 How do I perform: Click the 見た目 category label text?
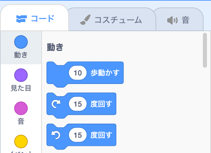(21, 88)
